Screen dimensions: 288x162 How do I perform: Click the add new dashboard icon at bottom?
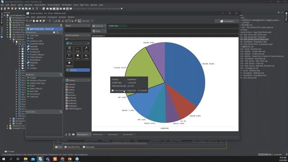[x=70, y=135]
